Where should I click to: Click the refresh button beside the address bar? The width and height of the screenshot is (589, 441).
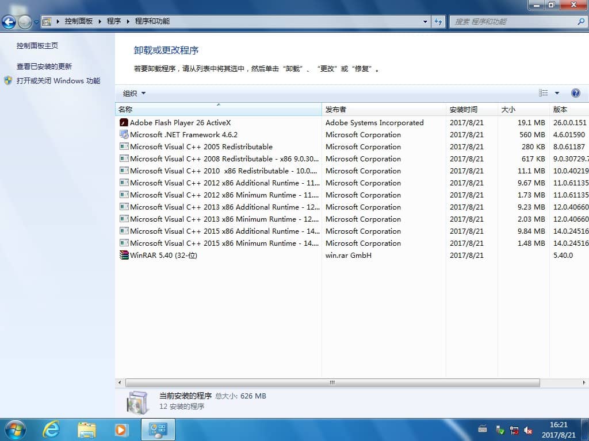pos(439,21)
